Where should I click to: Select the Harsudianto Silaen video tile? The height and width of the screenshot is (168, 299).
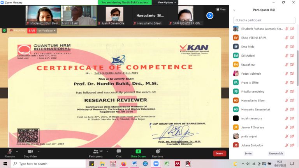pyautogui.click(x=150, y=16)
